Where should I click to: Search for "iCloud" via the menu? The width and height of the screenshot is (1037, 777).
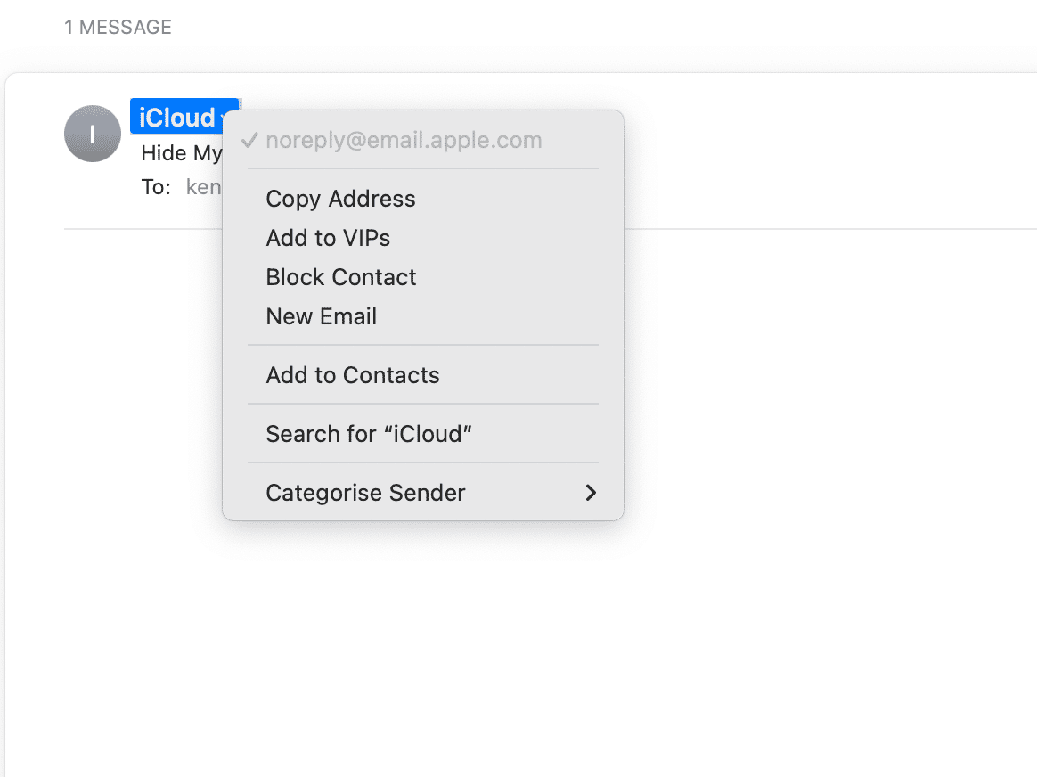pyautogui.click(x=368, y=434)
